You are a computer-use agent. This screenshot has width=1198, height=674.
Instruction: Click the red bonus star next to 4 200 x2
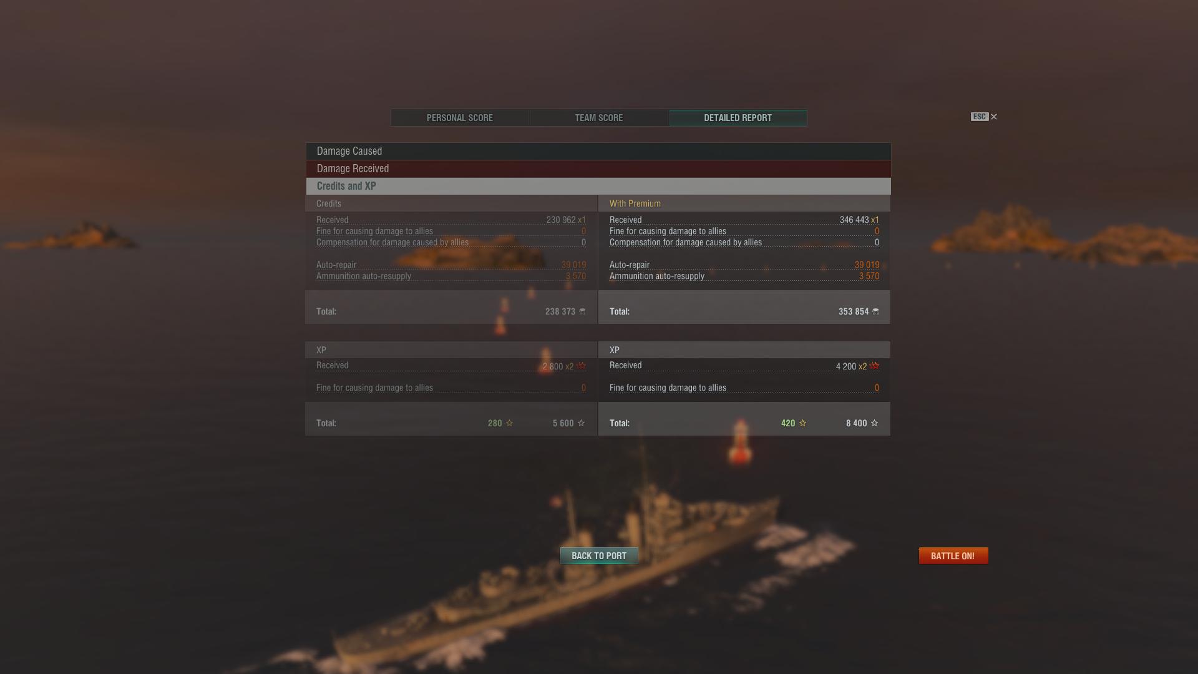click(874, 366)
